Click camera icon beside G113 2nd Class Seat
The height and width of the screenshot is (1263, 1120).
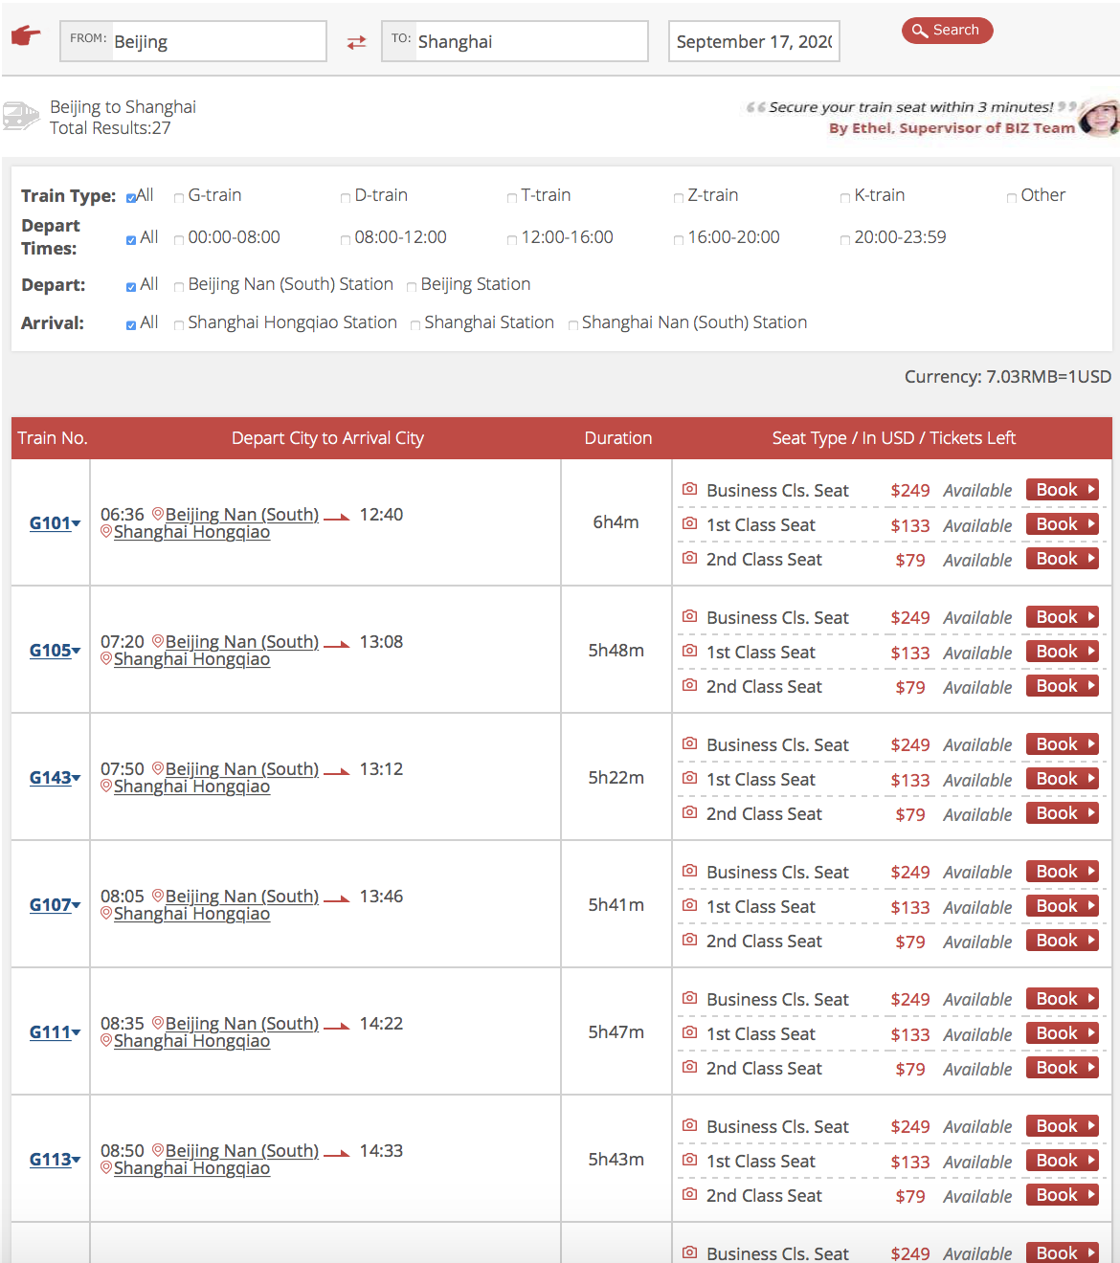tap(689, 1194)
